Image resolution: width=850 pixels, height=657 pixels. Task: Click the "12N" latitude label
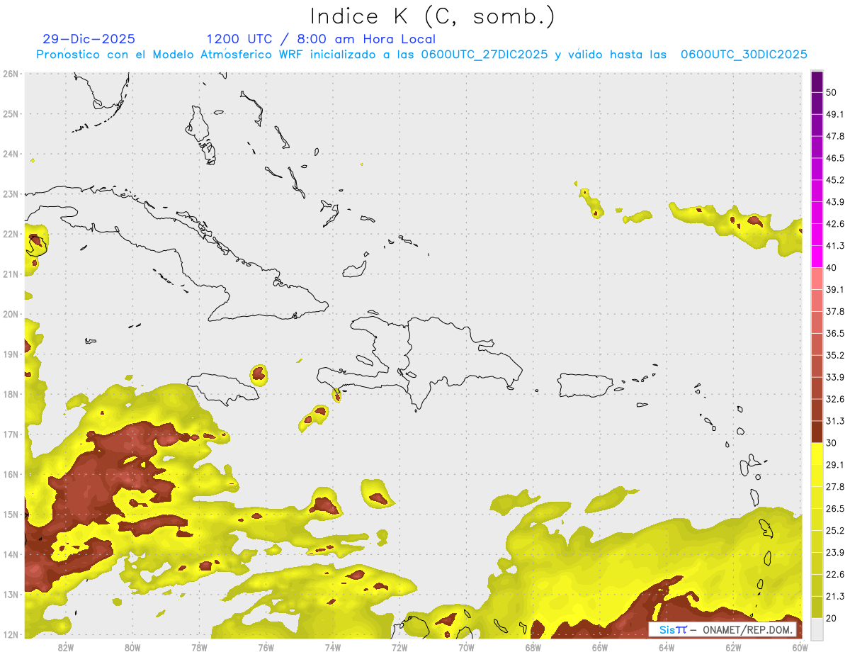click(x=11, y=634)
